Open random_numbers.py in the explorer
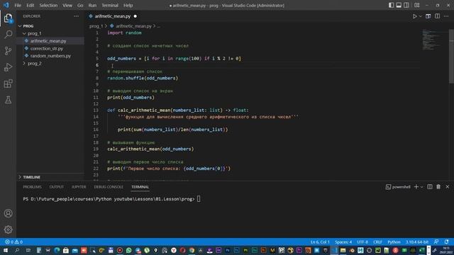454x255 pixels. (x=50, y=56)
